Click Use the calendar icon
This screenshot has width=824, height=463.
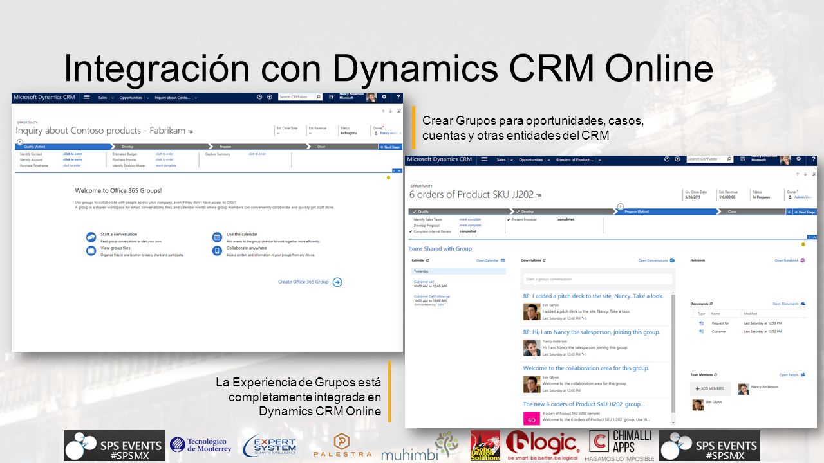pos(218,237)
